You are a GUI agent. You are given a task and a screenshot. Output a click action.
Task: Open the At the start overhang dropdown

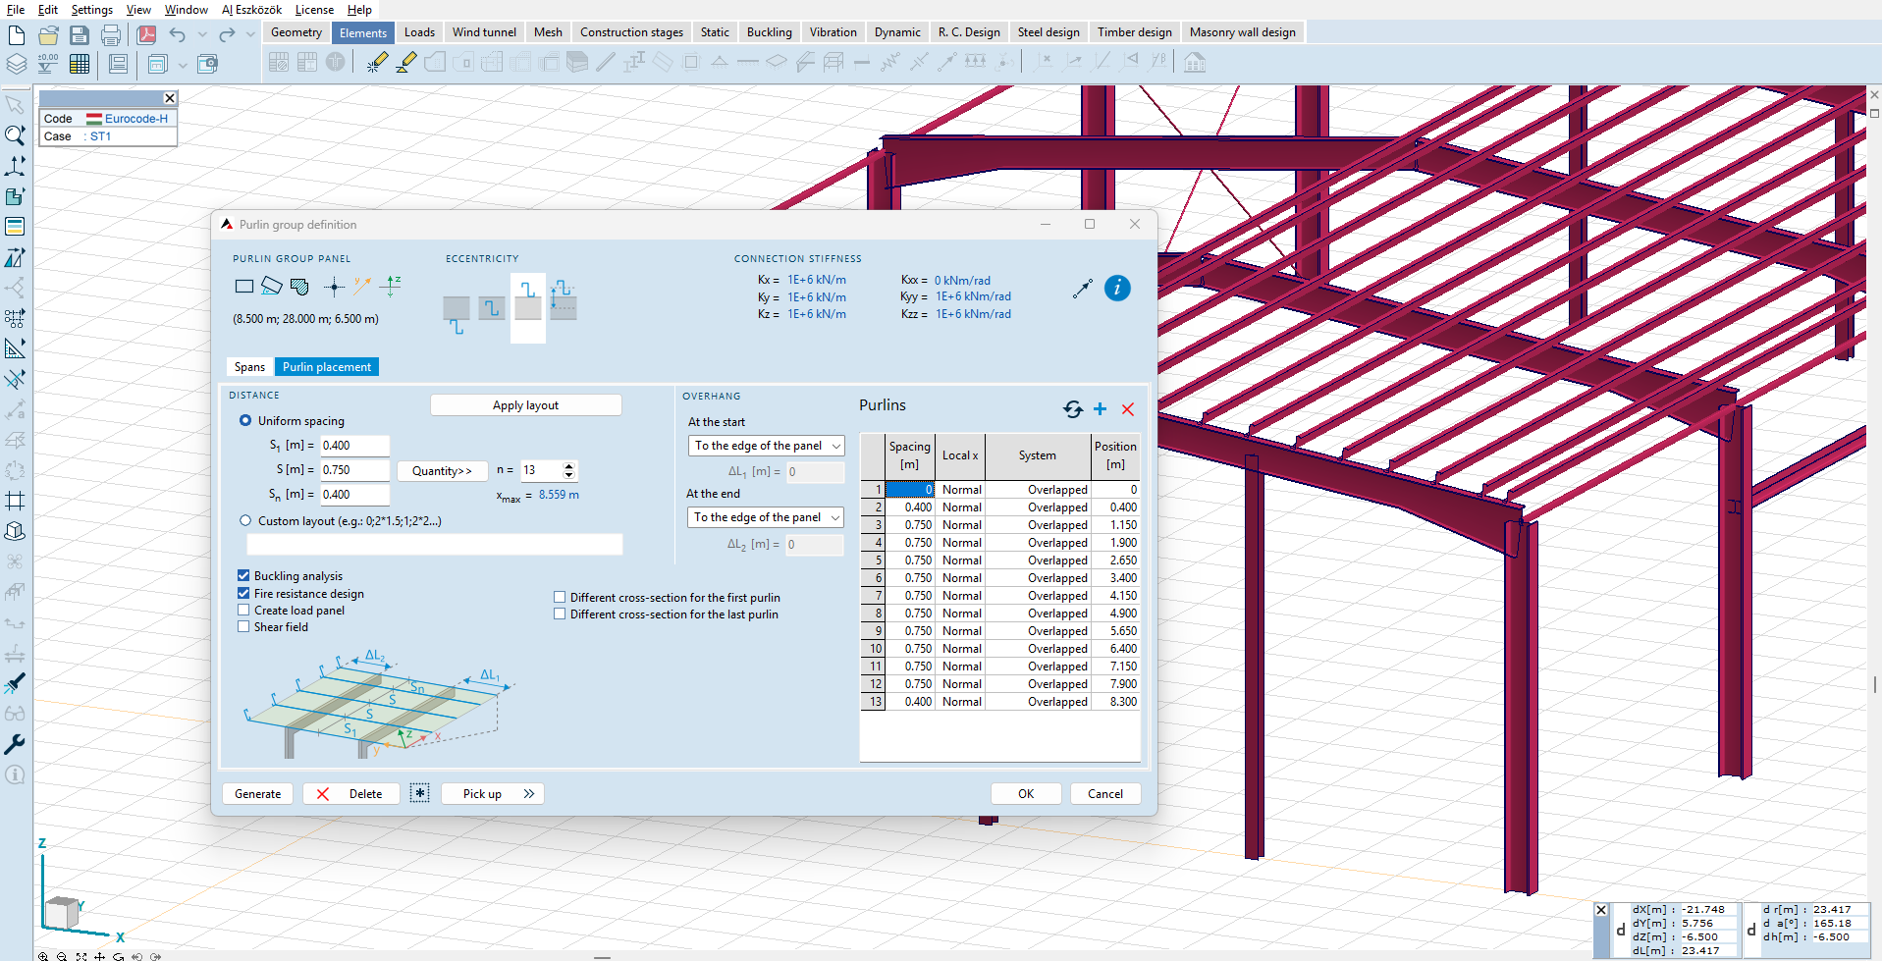(766, 446)
